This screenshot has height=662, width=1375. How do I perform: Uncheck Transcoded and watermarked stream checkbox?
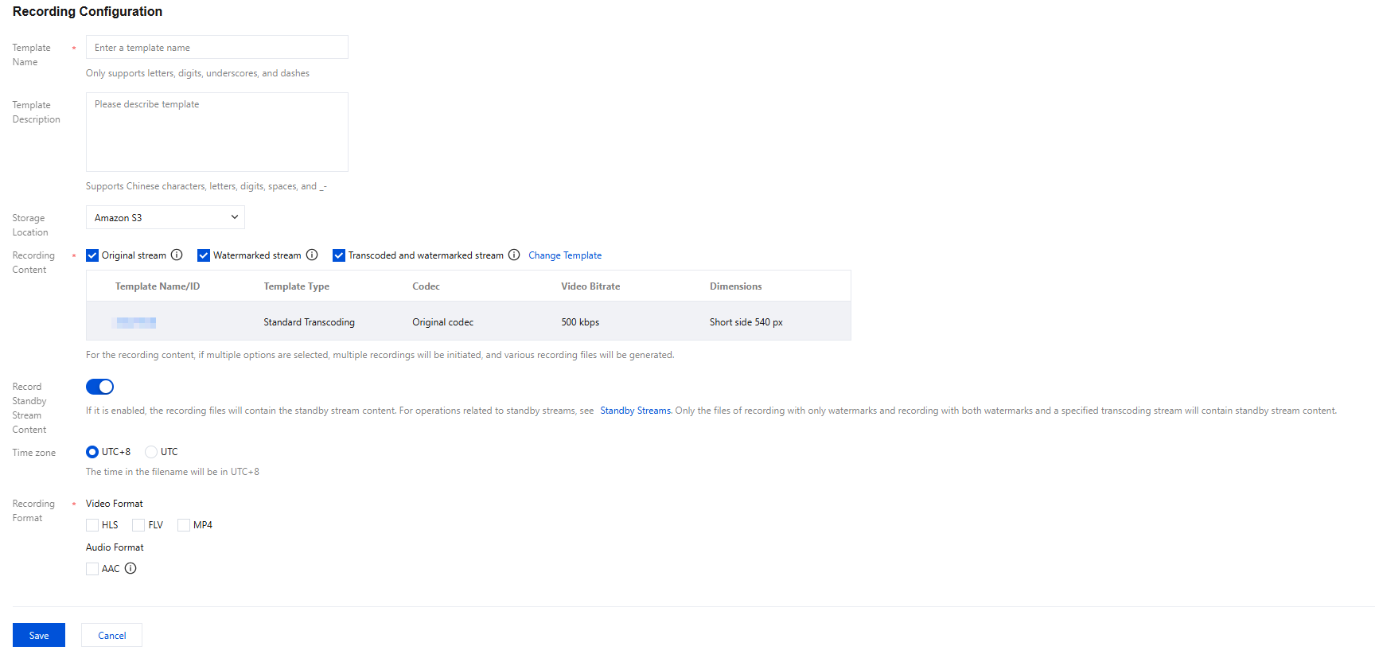pyautogui.click(x=339, y=255)
